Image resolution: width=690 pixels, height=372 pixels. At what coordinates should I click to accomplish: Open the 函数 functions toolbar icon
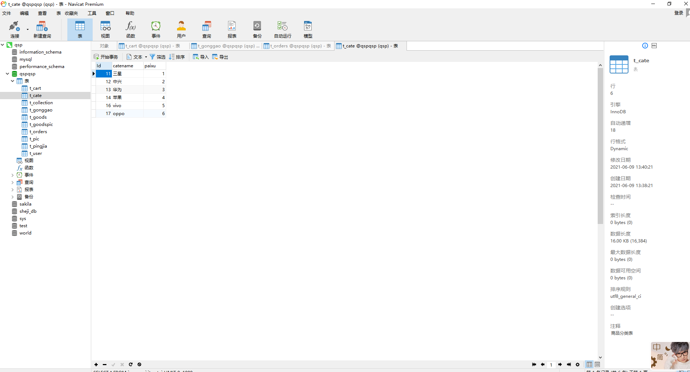click(131, 29)
